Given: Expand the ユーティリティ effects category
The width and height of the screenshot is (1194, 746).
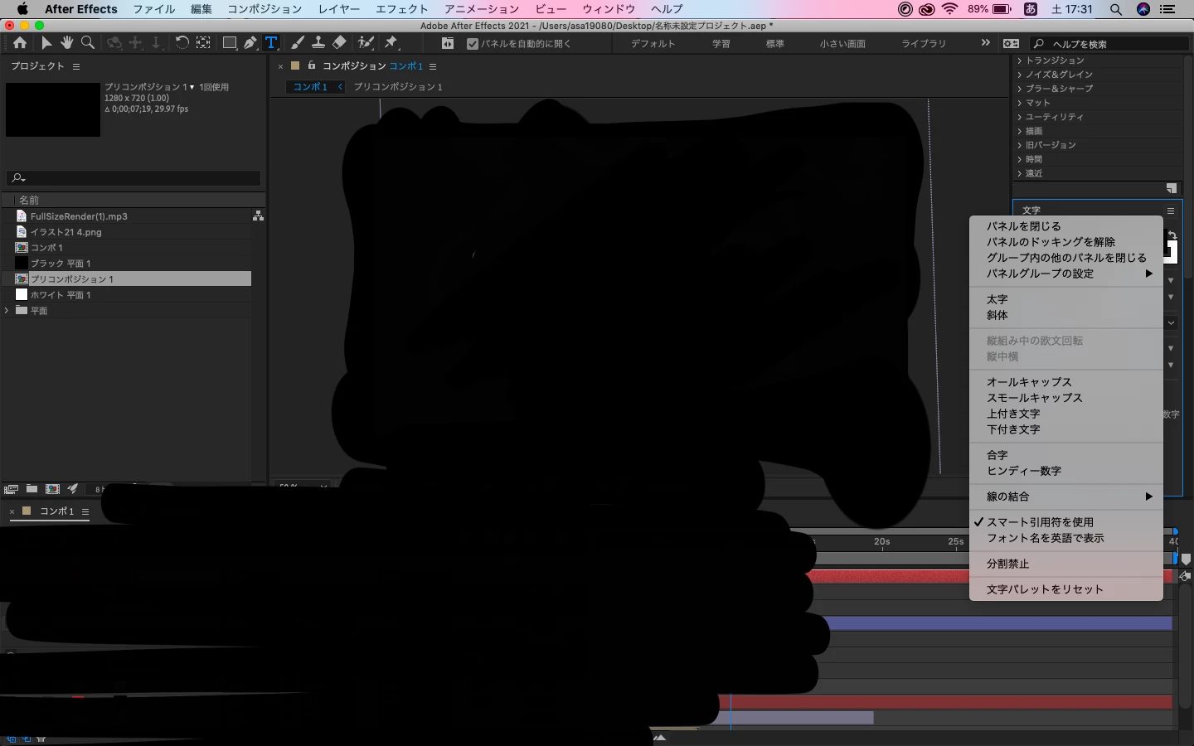Looking at the screenshot, I should [1020, 117].
